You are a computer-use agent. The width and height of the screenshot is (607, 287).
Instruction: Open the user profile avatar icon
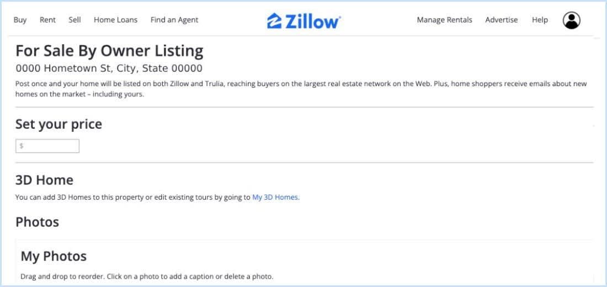pyautogui.click(x=571, y=20)
